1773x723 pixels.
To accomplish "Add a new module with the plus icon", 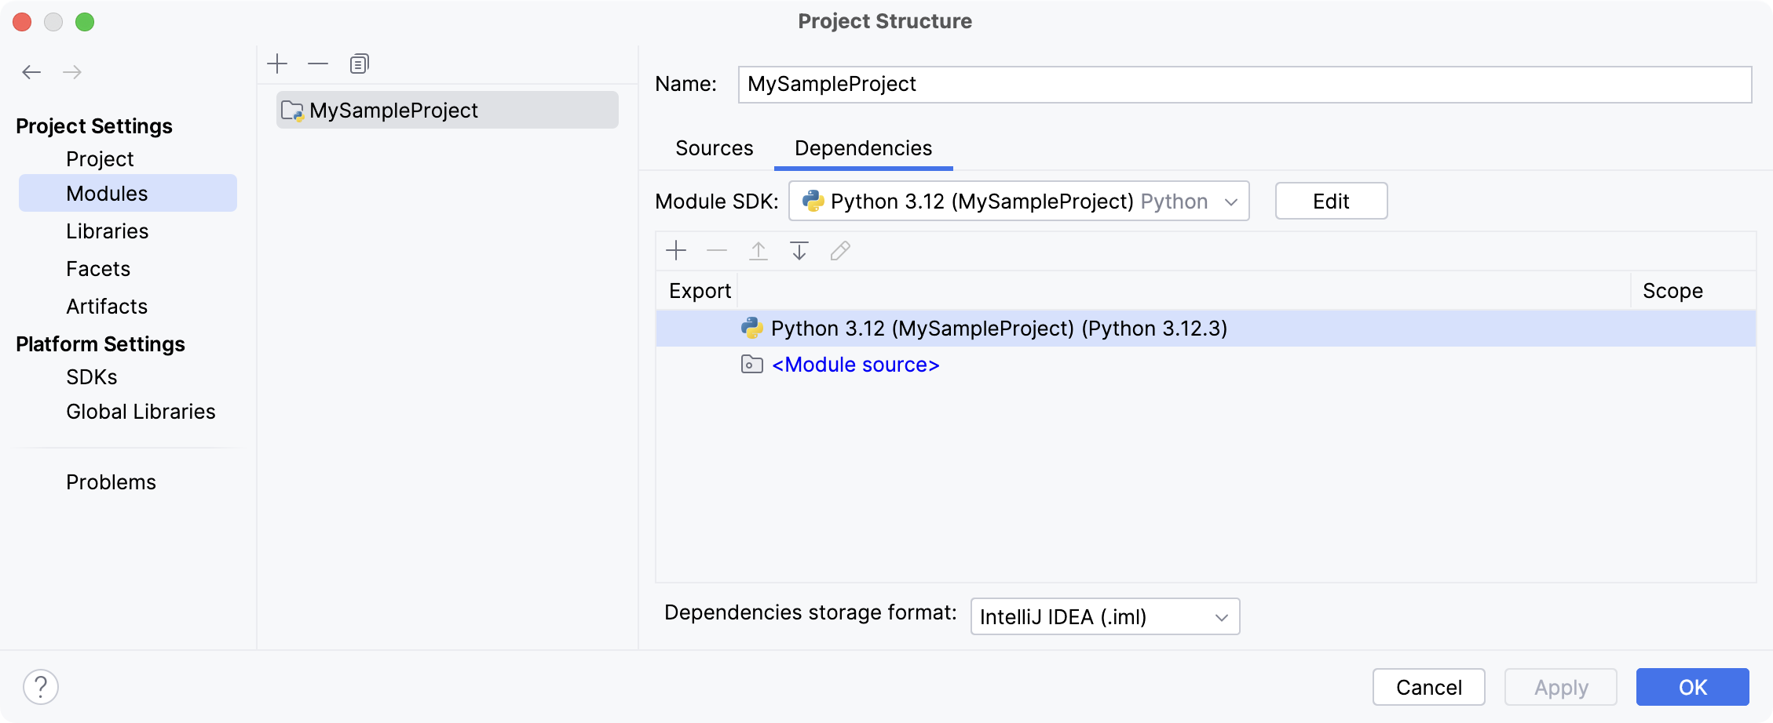I will [278, 63].
